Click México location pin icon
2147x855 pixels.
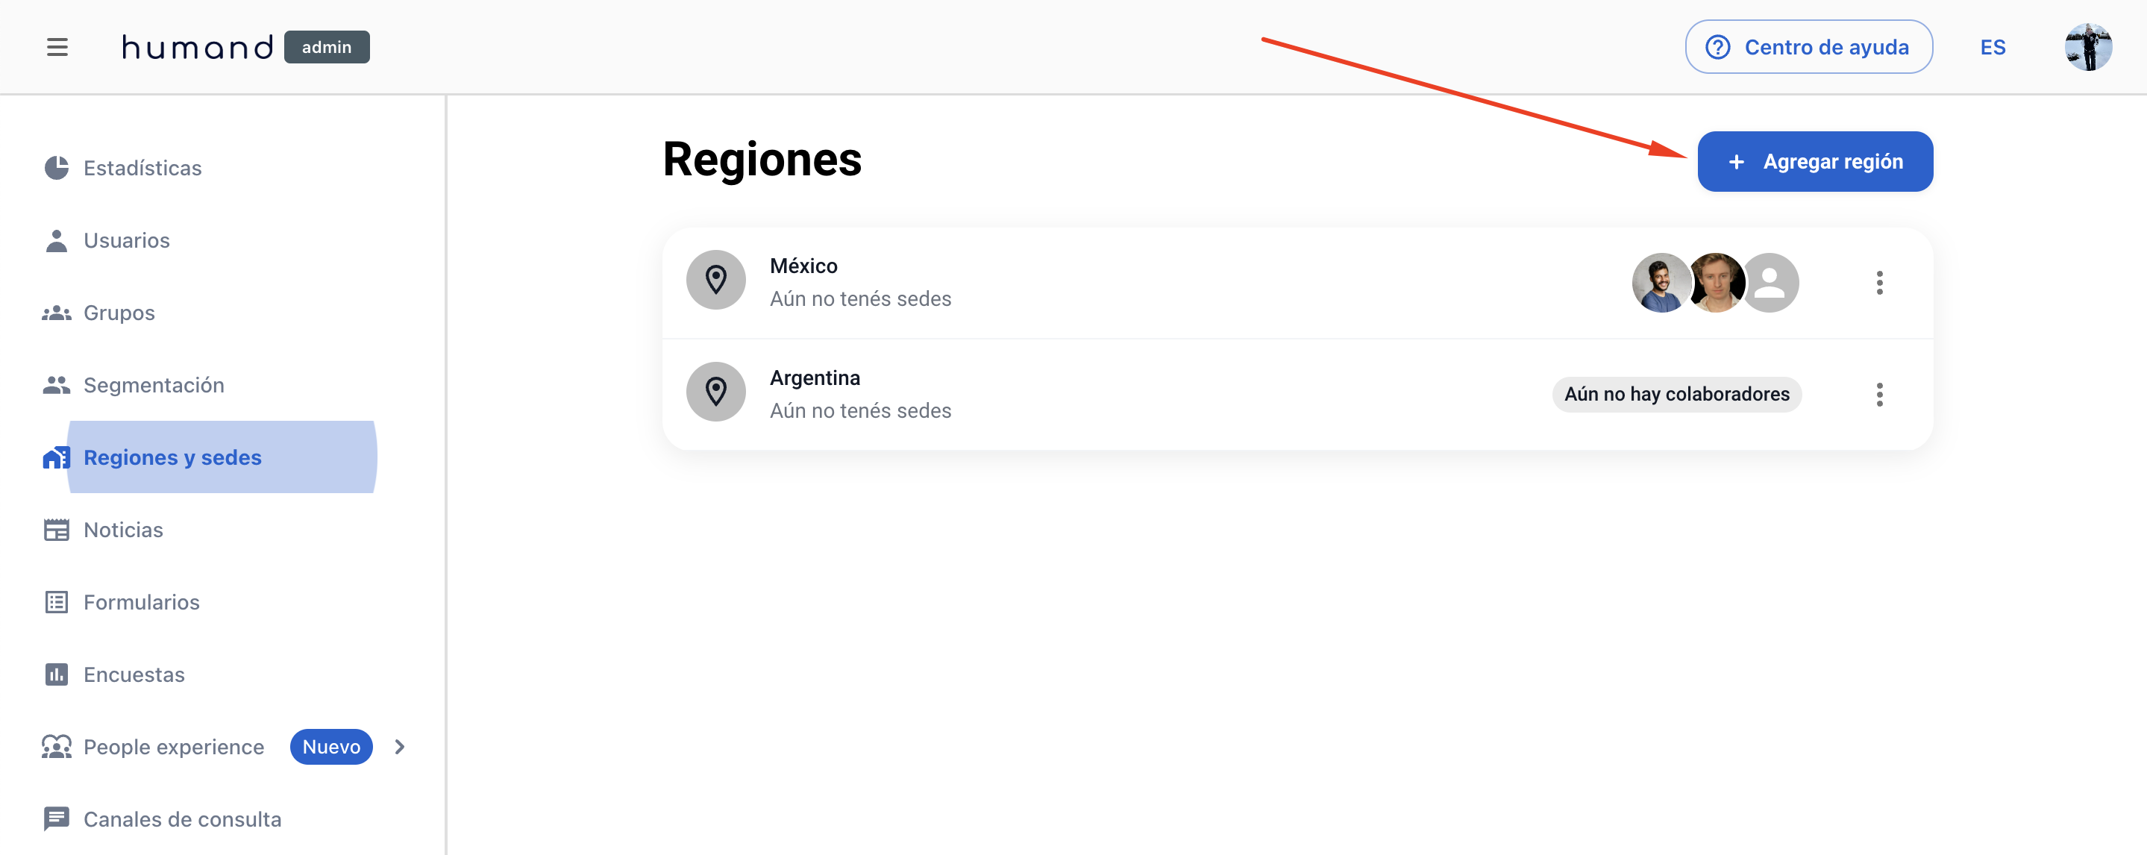pos(715,280)
